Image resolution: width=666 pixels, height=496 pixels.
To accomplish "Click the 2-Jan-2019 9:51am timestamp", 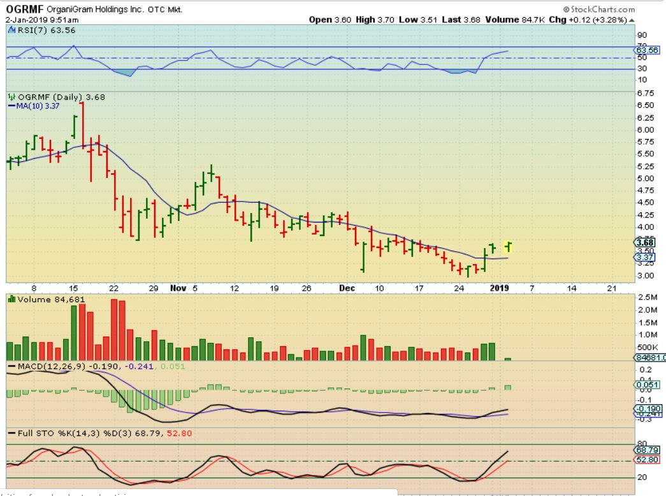I will [x=42, y=20].
